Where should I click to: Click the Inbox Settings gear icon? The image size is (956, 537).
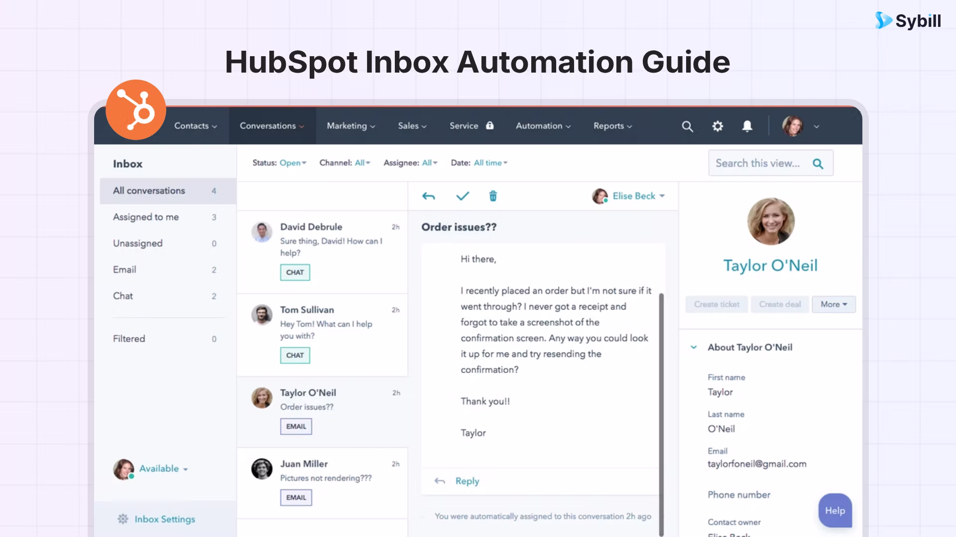(123, 519)
